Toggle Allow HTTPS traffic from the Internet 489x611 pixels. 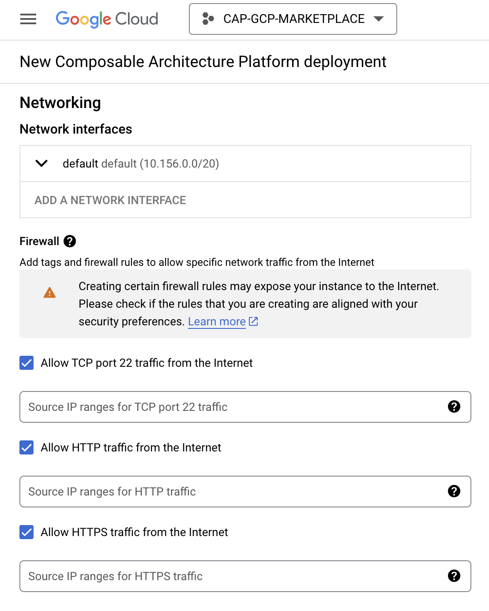tap(26, 532)
